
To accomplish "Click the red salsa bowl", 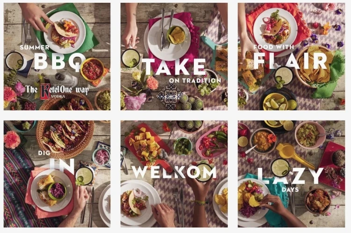I will coord(92,69).
